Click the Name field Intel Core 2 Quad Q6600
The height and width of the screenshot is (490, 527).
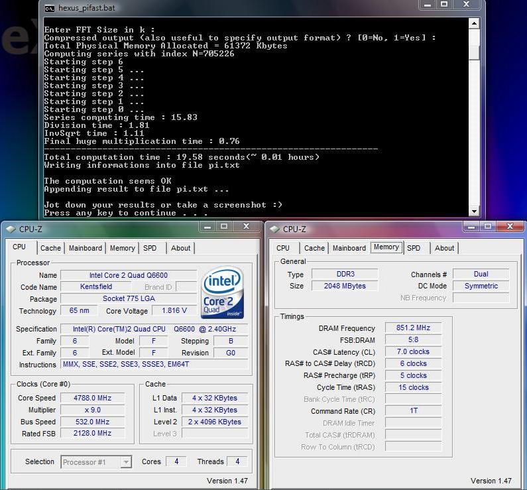[129, 275]
